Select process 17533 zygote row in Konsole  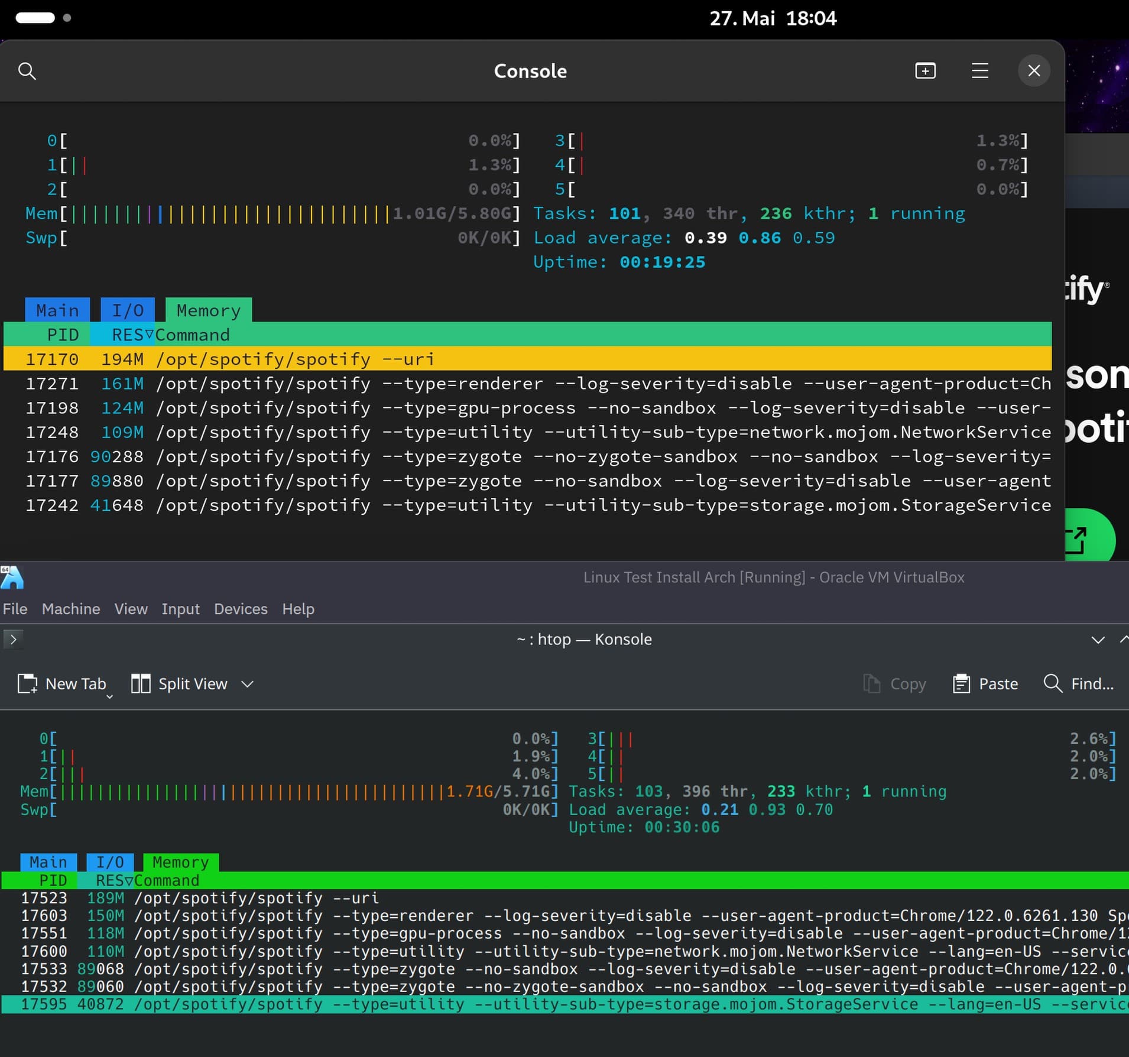565,969
